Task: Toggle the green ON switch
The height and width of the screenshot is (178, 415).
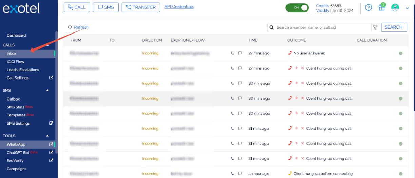Action: coord(297,8)
